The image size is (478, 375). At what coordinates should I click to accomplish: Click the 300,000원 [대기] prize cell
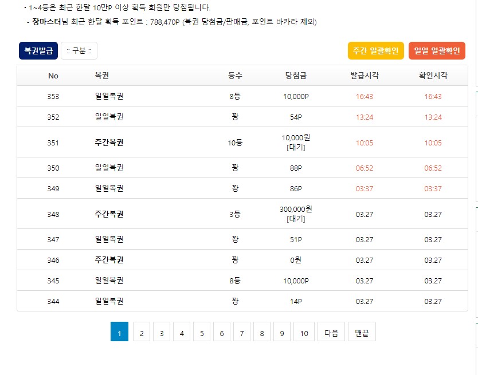coord(296,214)
